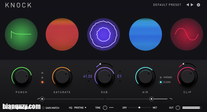207x112 pixels.
Task: Select the middle saturation mode dot
Action: [x=42, y=77]
